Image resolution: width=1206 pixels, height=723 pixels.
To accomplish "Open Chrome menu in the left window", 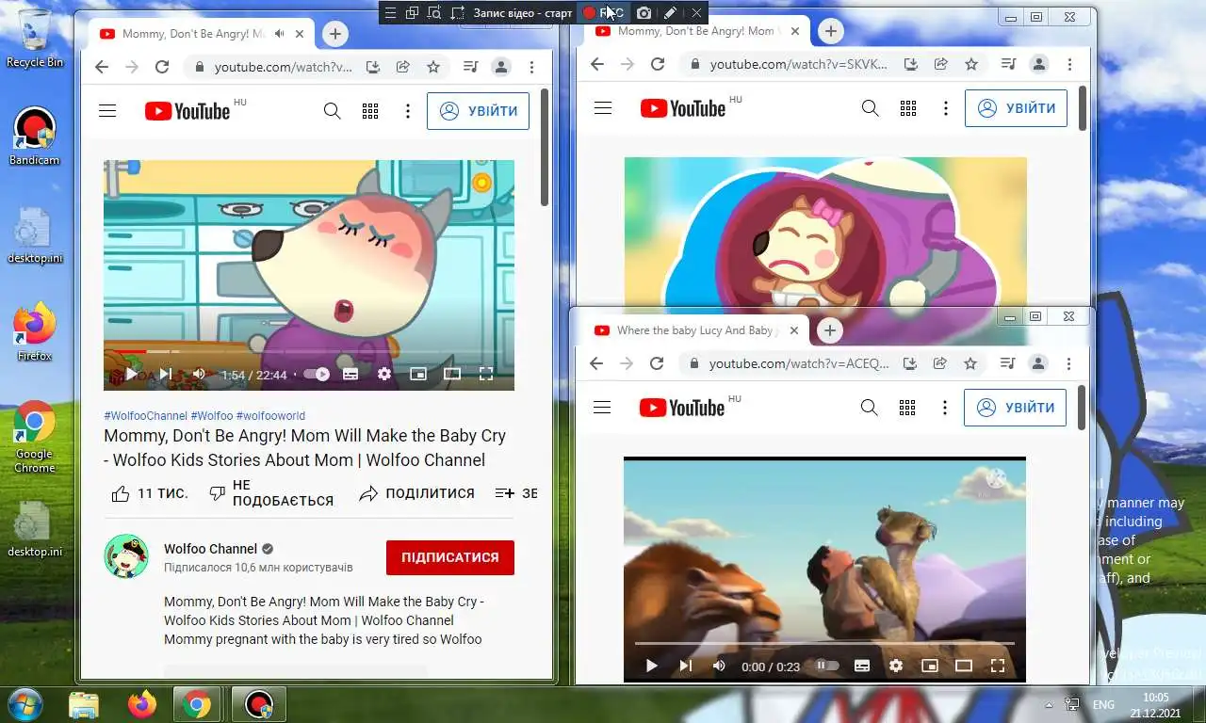I will (531, 67).
